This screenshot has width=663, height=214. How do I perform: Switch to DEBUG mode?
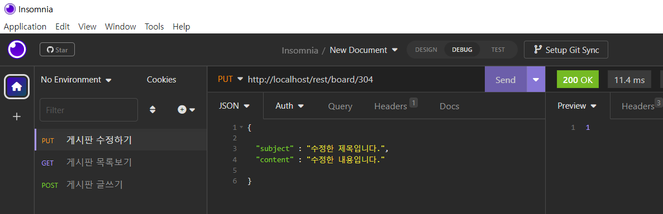tap(462, 50)
